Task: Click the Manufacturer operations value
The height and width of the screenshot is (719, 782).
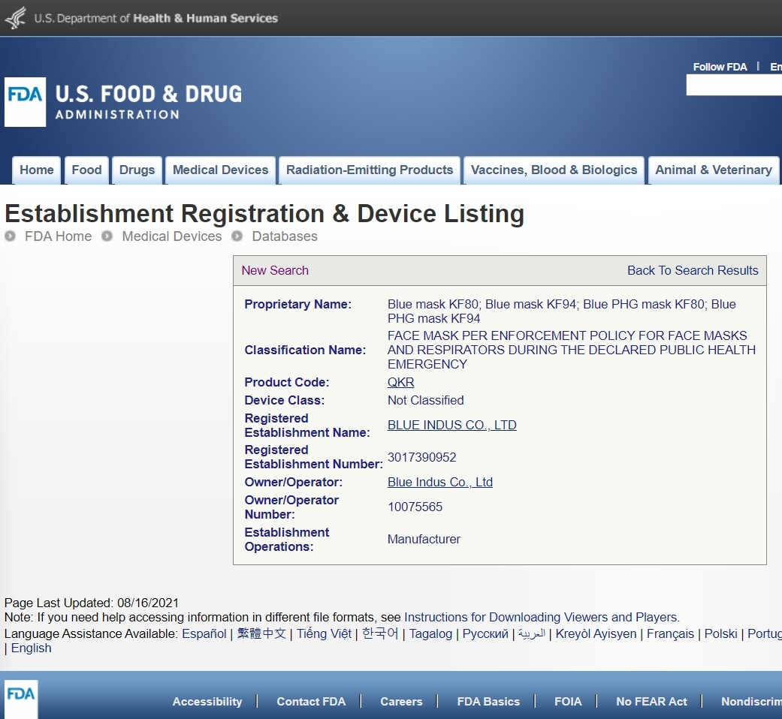Action: tap(424, 539)
